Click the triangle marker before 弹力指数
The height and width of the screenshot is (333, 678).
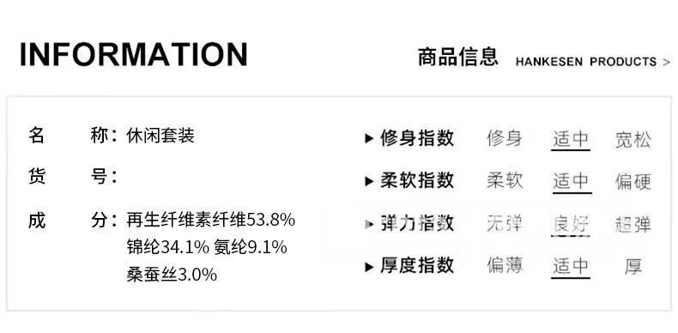(x=369, y=224)
